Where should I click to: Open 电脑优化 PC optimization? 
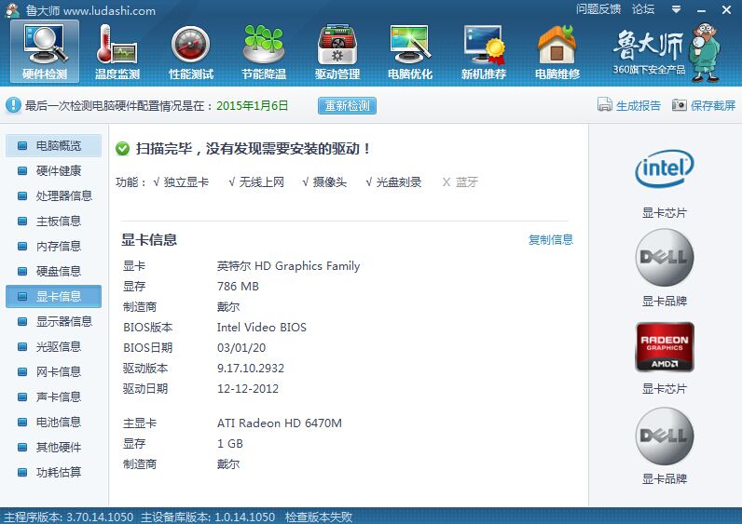tap(410, 52)
